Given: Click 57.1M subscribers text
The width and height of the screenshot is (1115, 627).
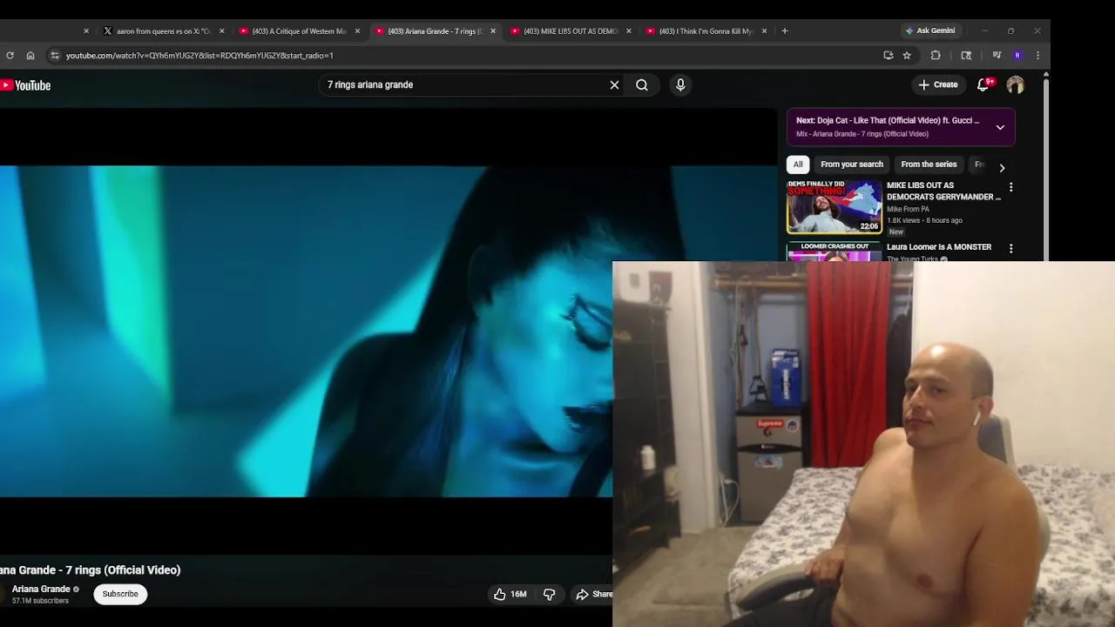Looking at the screenshot, I should point(40,601).
